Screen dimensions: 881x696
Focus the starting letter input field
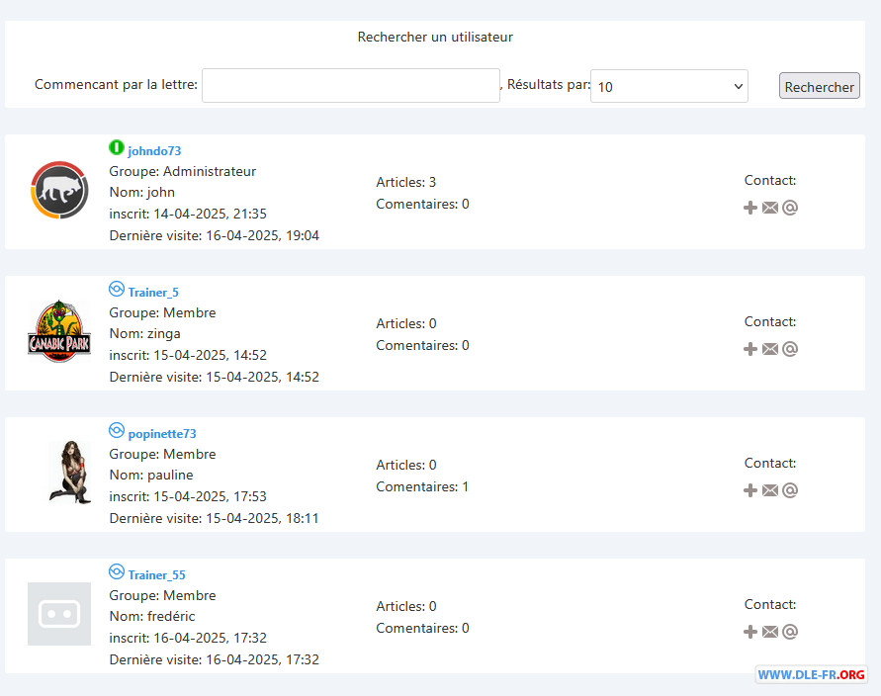[351, 85]
